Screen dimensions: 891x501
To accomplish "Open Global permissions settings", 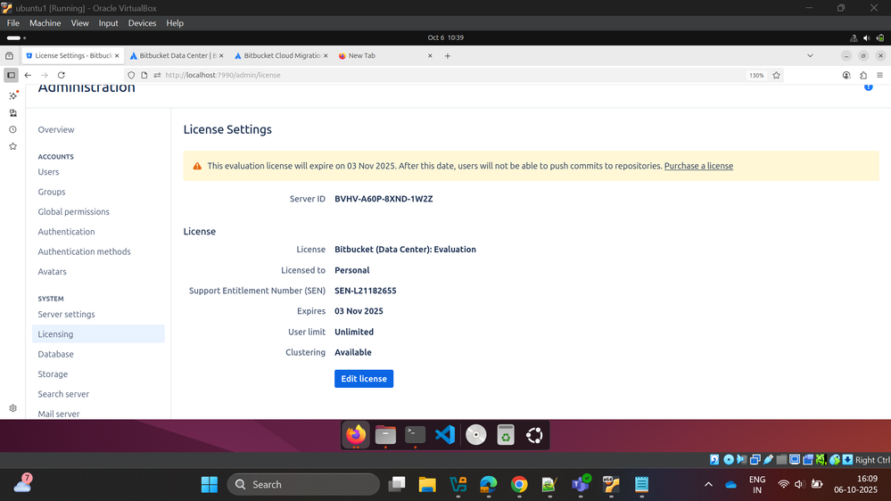I will 74,212.
